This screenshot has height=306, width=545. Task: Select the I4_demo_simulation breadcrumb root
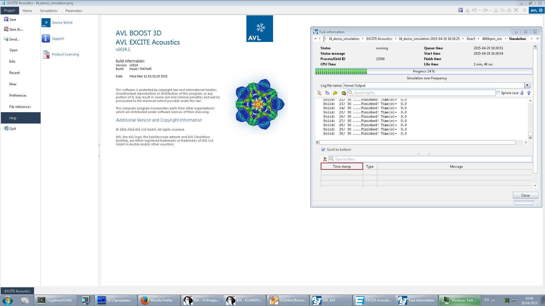[344, 39]
